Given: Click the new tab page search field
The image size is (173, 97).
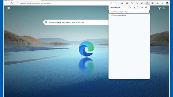Looking at the screenshot, I should (76, 22).
